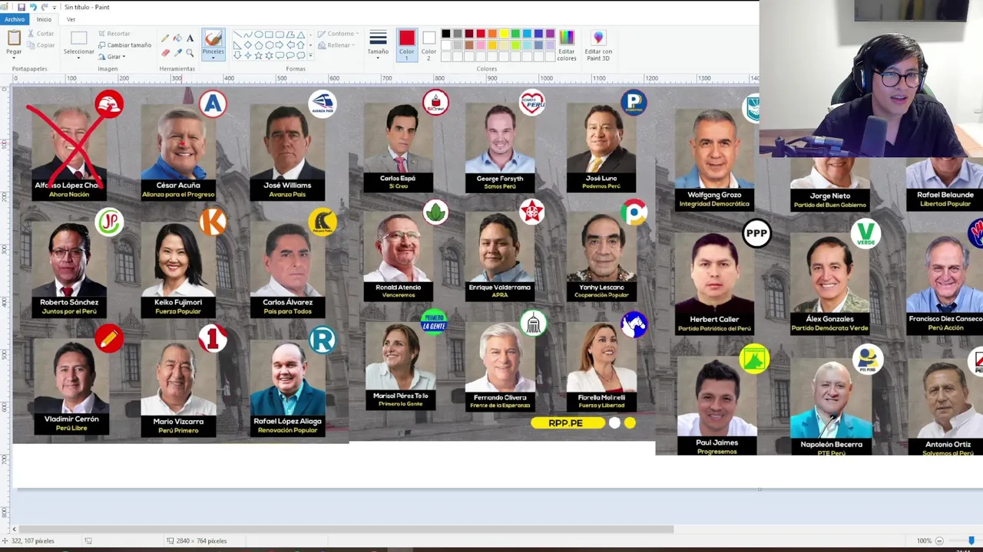Pick the yellow color swatch
The image size is (983, 552).
(504, 34)
